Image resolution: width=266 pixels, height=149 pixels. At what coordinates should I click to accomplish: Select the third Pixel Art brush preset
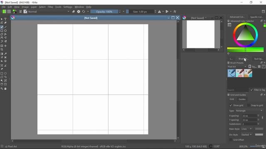pyautogui.click(x=248, y=73)
